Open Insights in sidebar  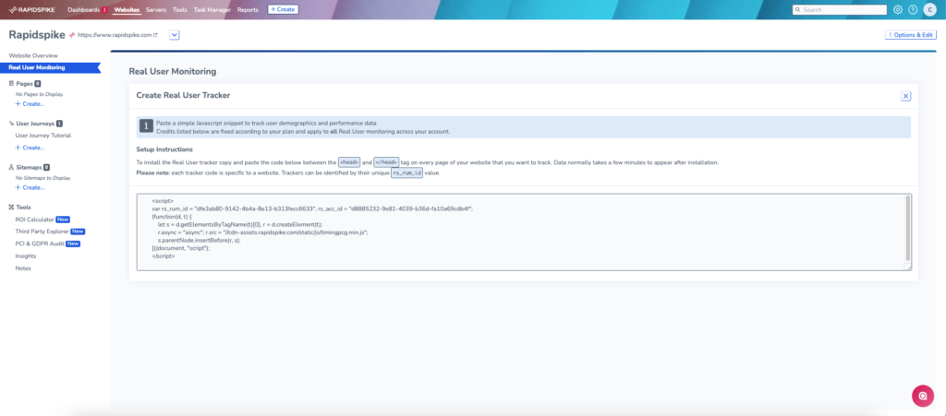26,256
